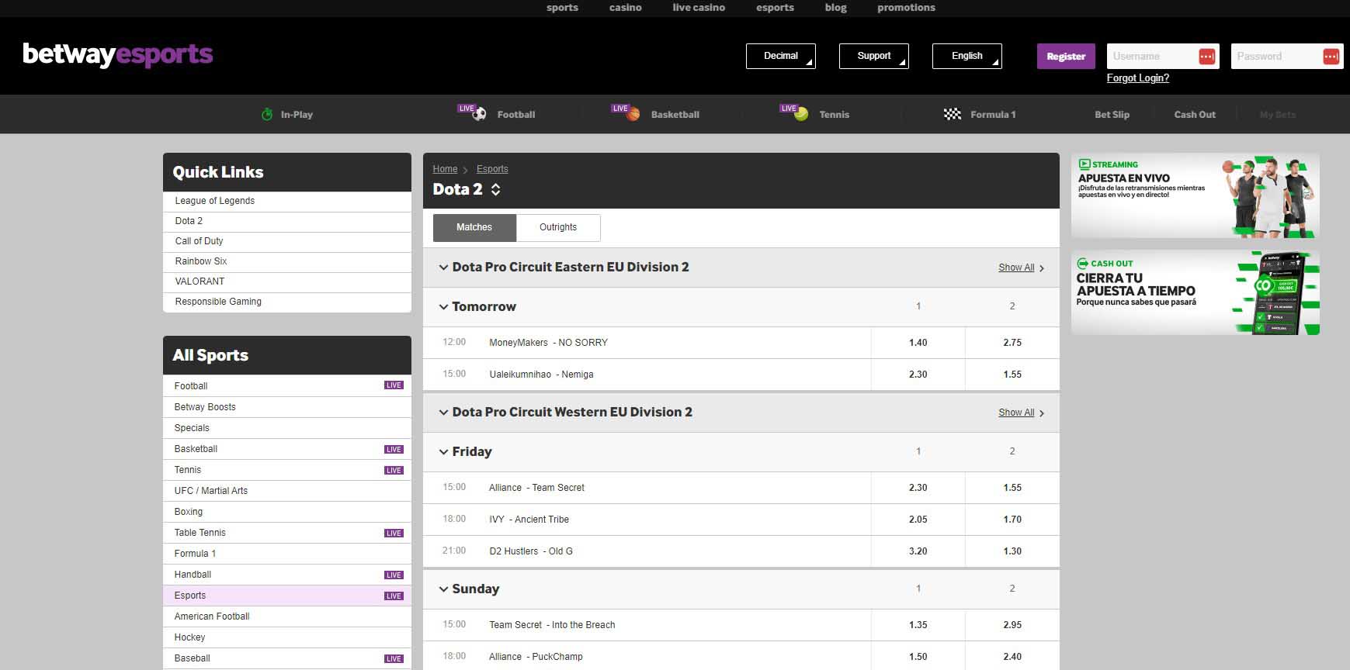Open Dota 2 quick link
Image resolution: width=1350 pixels, height=670 pixels.
[x=287, y=221]
